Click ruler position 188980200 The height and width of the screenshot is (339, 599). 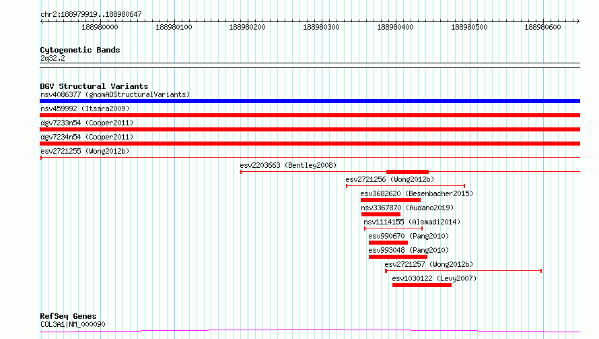point(247,27)
